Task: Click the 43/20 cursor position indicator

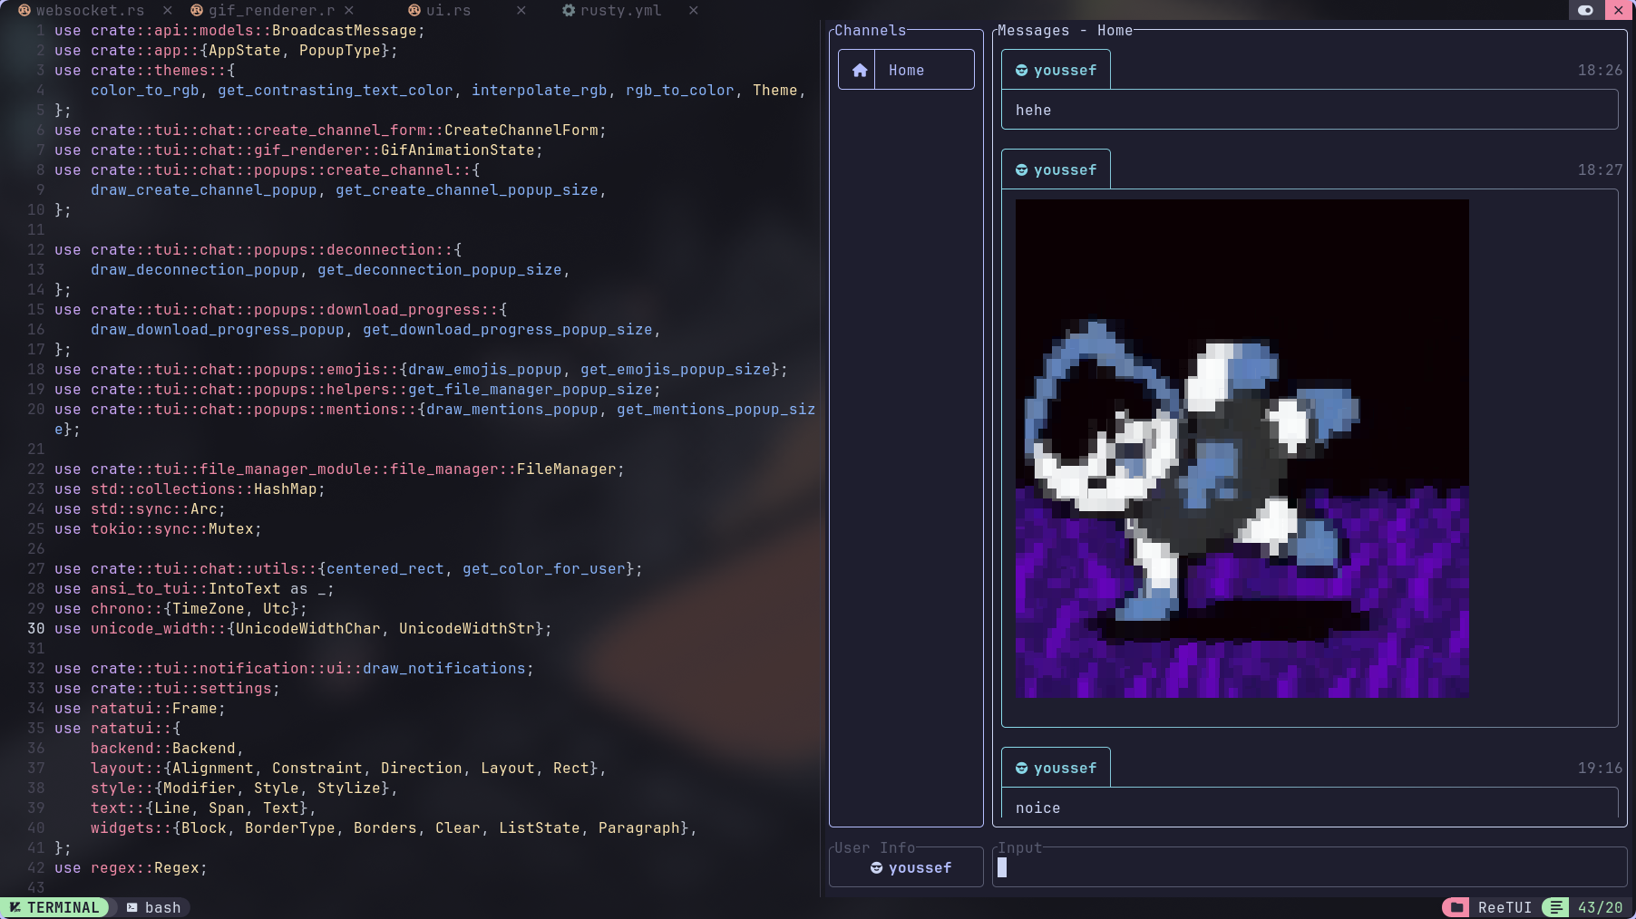Action: [x=1600, y=907]
